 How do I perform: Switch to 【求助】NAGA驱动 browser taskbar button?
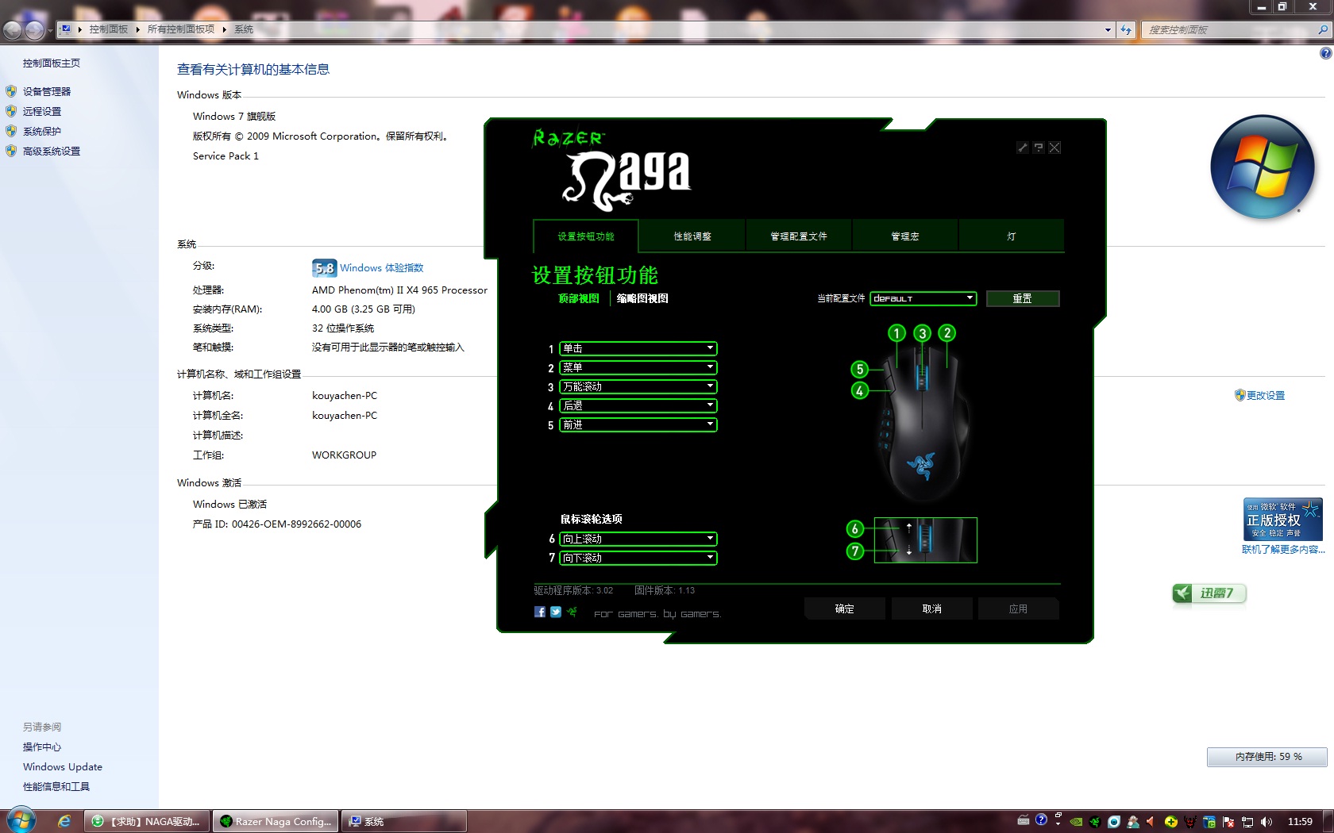click(148, 821)
